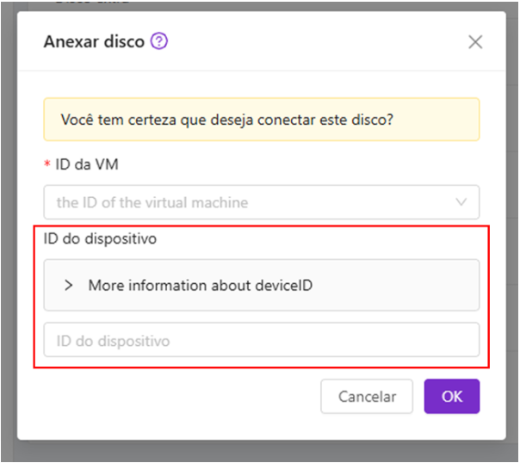Click the red required asterisk marker
The height and width of the screenshot is (463, 520).
[x=47, y=164]
